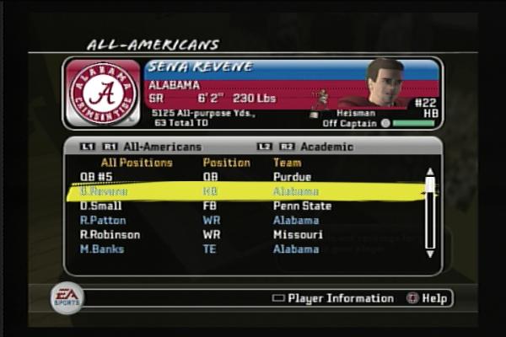Open Player Information
Screen dimensions: 506x337
[341, 298]
